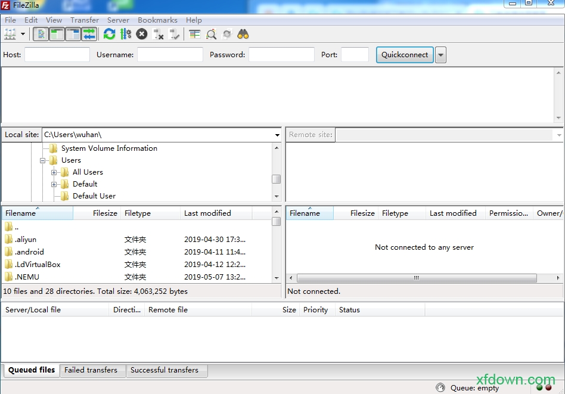This screenshot has width=565, height=394.
Task: Toggle remote directory tree view
Action: (x=73, y=34)
